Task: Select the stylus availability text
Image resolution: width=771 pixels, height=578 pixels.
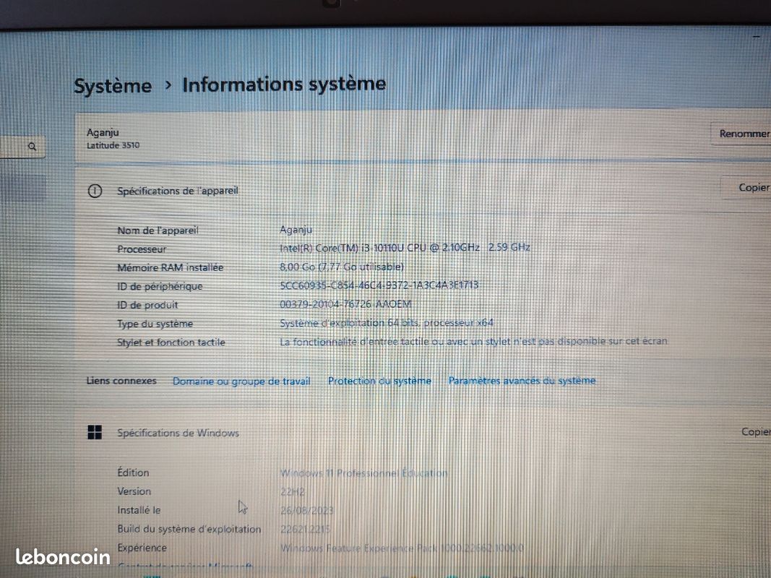Action: coord(473,341)
